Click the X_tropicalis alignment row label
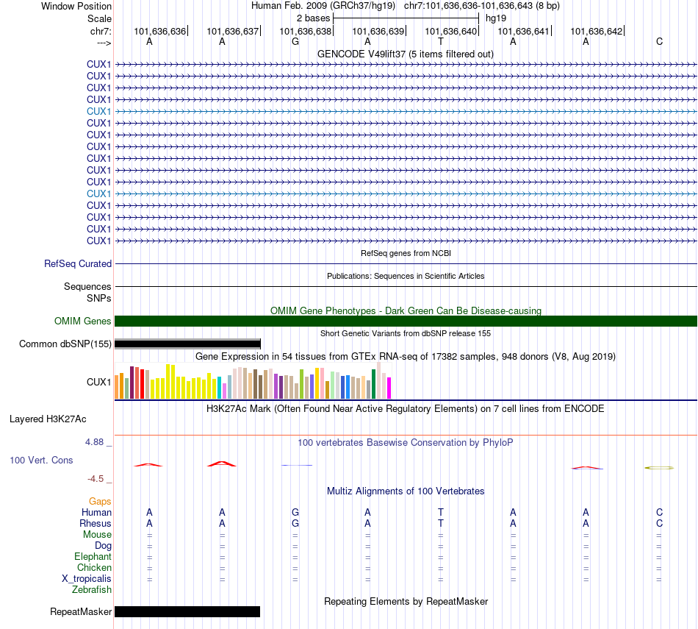This screenshot has width=698, height=629. pyautogui.click(x=87, y=579)
